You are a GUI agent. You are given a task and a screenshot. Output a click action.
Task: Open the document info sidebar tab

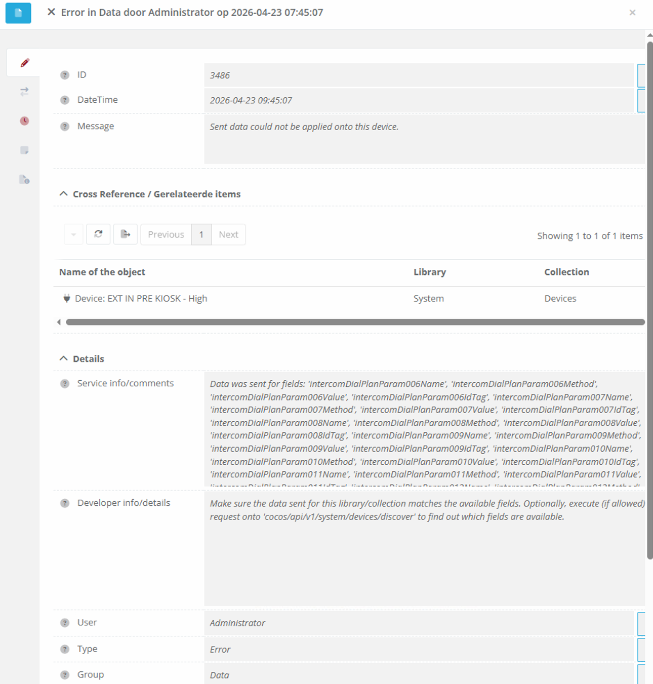(x=24, y=180)
